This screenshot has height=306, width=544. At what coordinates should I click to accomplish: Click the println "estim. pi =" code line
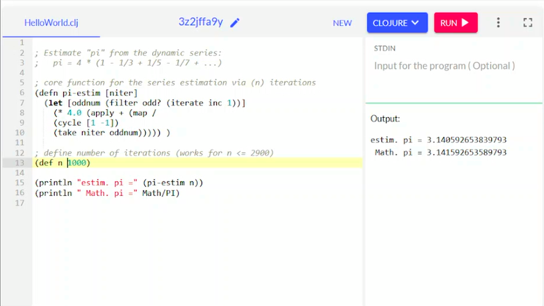click(119, 183)
